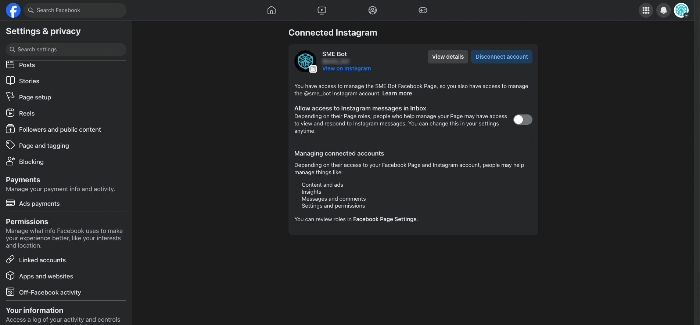700x325 pixels.
Task: Open the account profile avatar menu
Action: pyautogui.click(x=681, y=10)
